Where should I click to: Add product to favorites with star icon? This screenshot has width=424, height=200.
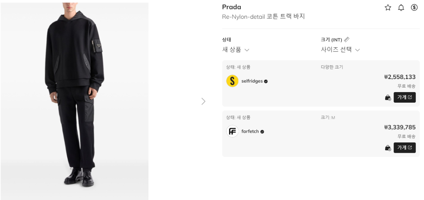click(x=388, y=8)
